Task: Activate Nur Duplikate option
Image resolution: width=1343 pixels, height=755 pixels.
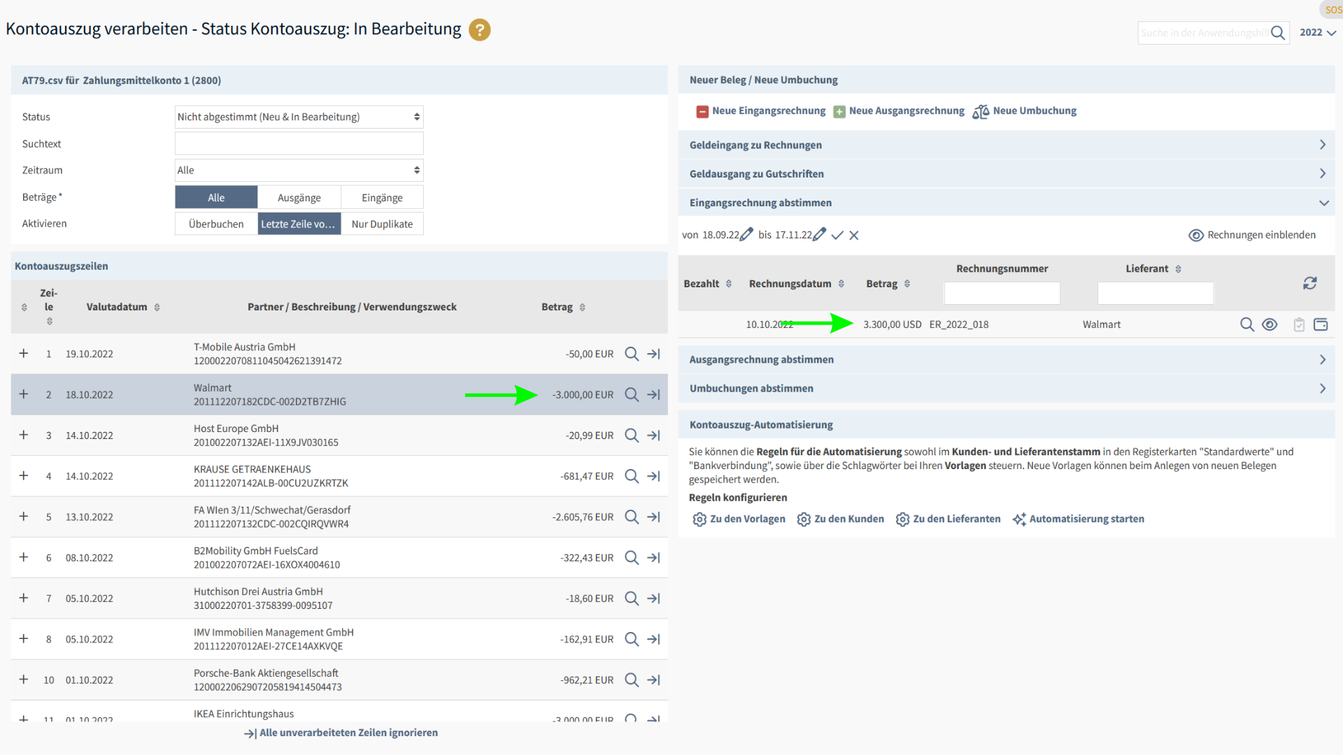Action: pyautogui.click(x=382, y=224)
